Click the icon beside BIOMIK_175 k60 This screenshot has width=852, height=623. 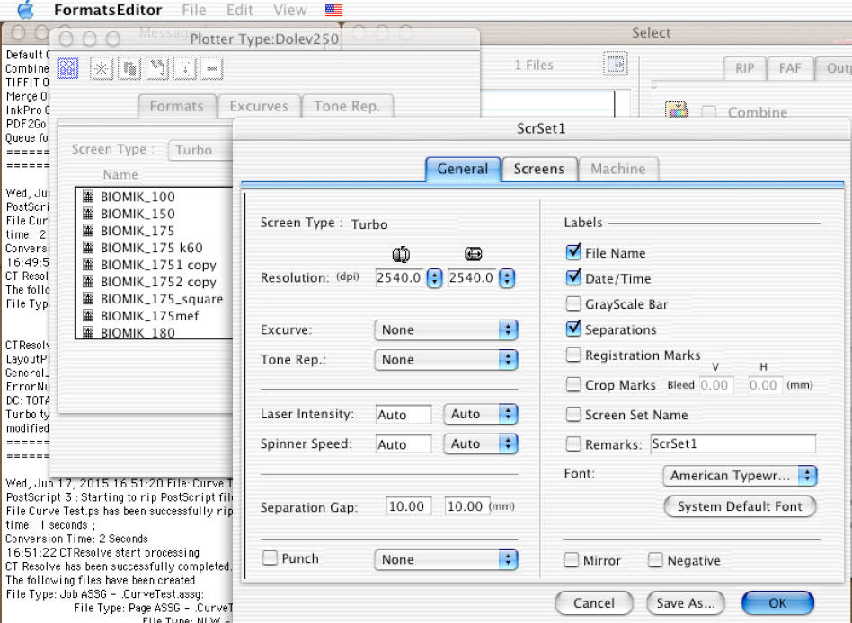pyautogui.click(x=88, y=248)
